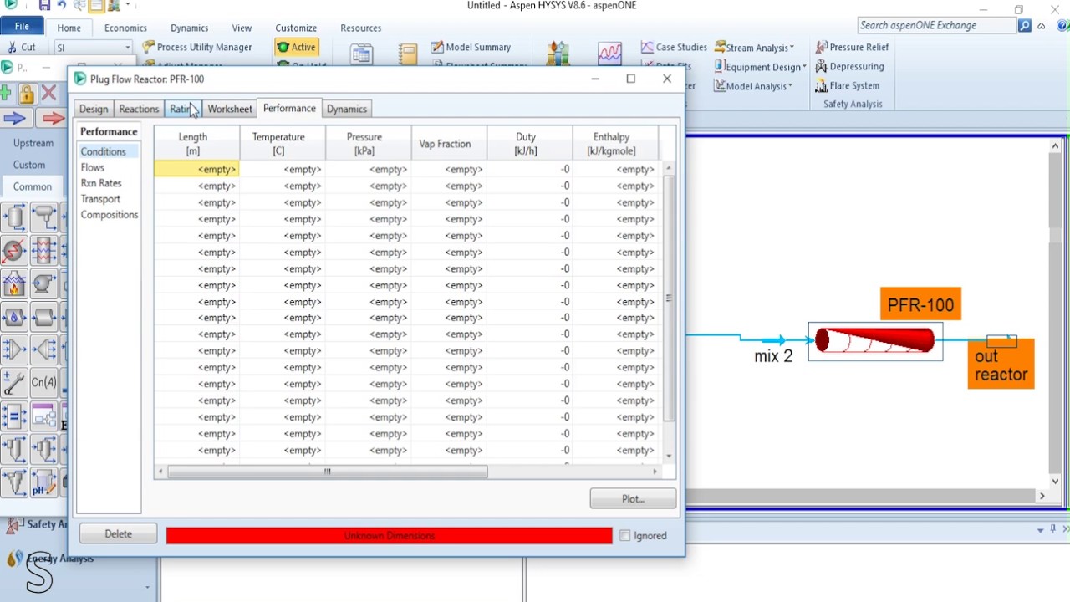1070x602 pixels.
Task: Click the notebook reports icon in ribbon
Action: (x=407, y=55)
